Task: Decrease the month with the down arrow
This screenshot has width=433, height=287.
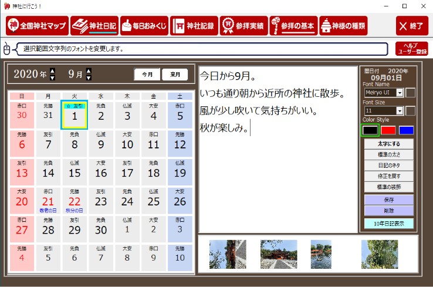Action: [x=89, y=77]
